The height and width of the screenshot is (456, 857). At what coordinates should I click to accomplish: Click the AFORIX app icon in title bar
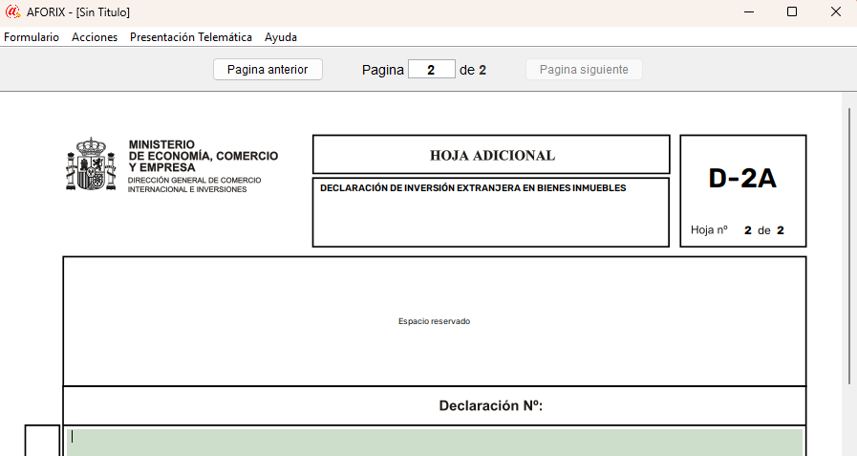coord(12,11)
